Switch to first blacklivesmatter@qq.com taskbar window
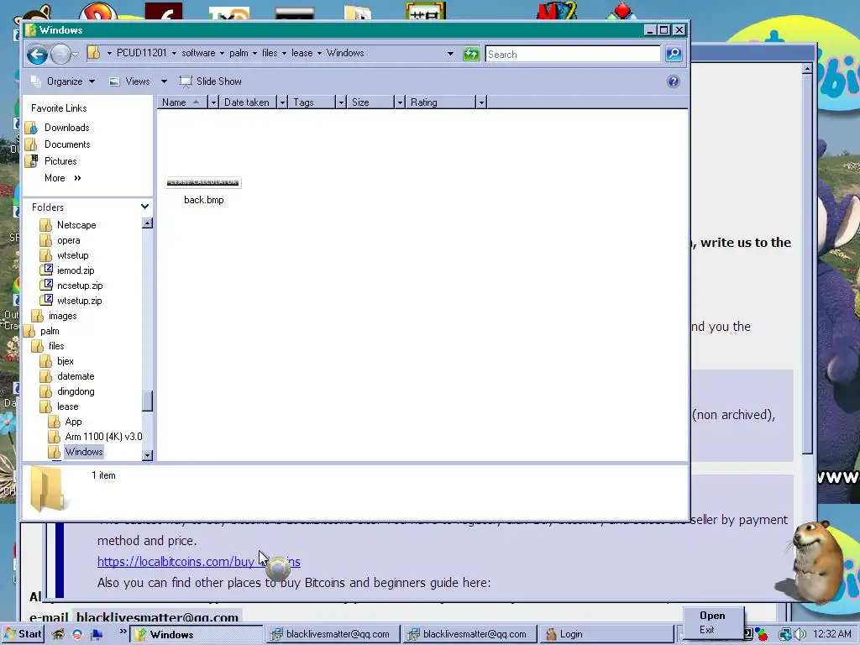This screenshot has width=860, height=645. 333,634
